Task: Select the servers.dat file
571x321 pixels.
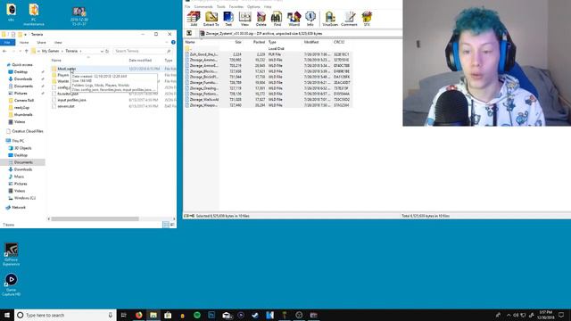Action: [x=65, y=106]
